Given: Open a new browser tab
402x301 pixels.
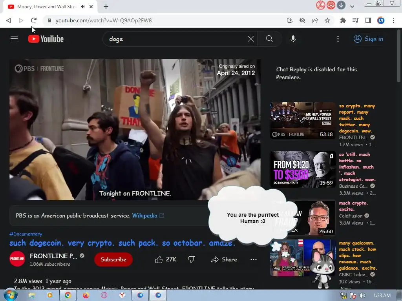Looking at the screenshot, I should [106, 7].
